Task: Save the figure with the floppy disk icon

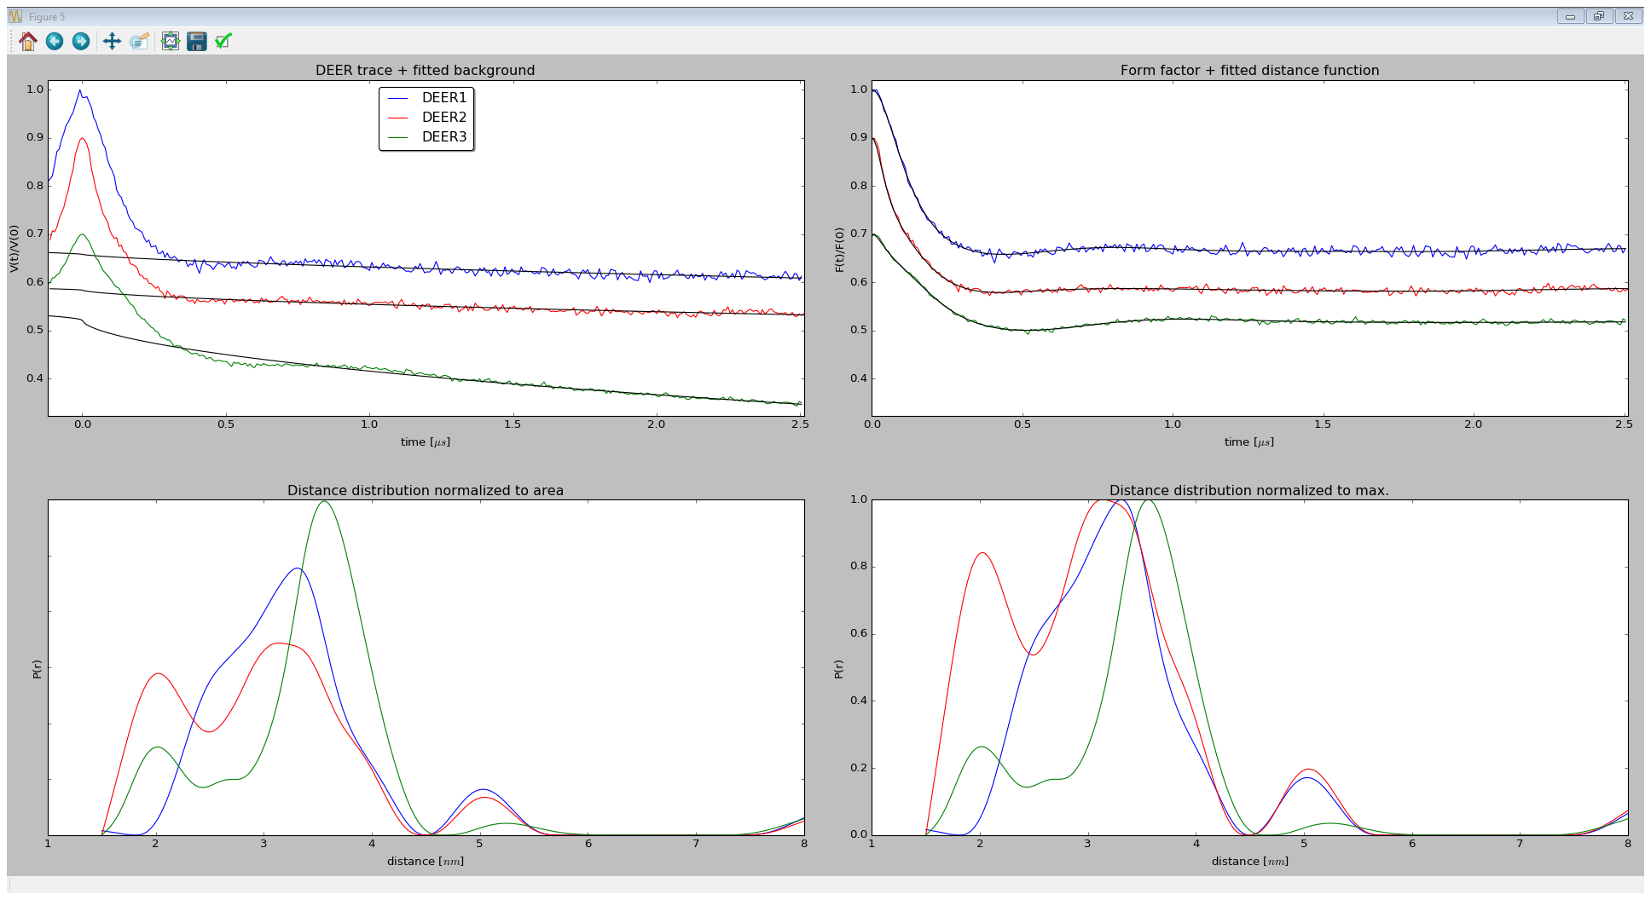Action: pyautogui.click(x=197, y=41)
